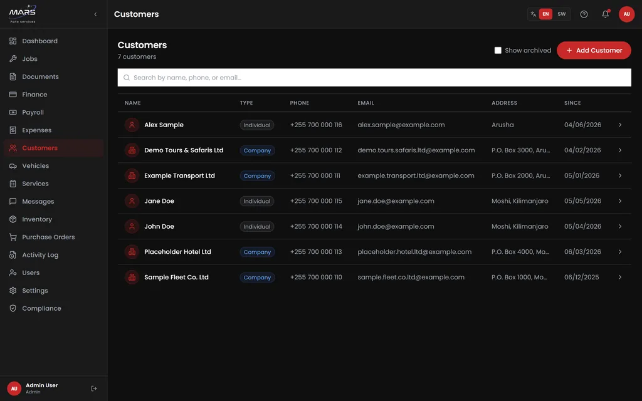Click the Expenses receipt icon

13,130
